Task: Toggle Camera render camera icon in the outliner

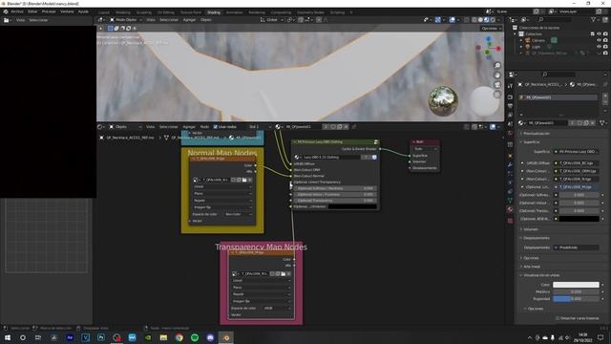Action: (x=605, y=40)
